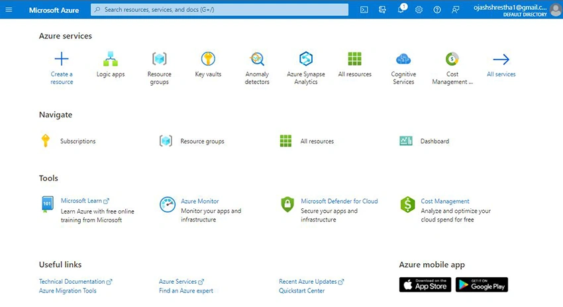Open Key vaults service icon
Image resolution: width=563 pixels, height=307 pixels.
(x=208, y=59)
